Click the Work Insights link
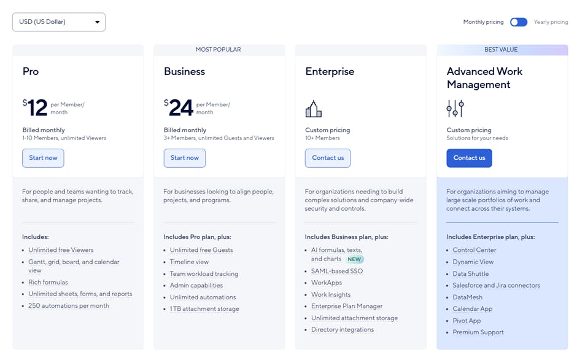577x357 pixels. click(331, 294)
